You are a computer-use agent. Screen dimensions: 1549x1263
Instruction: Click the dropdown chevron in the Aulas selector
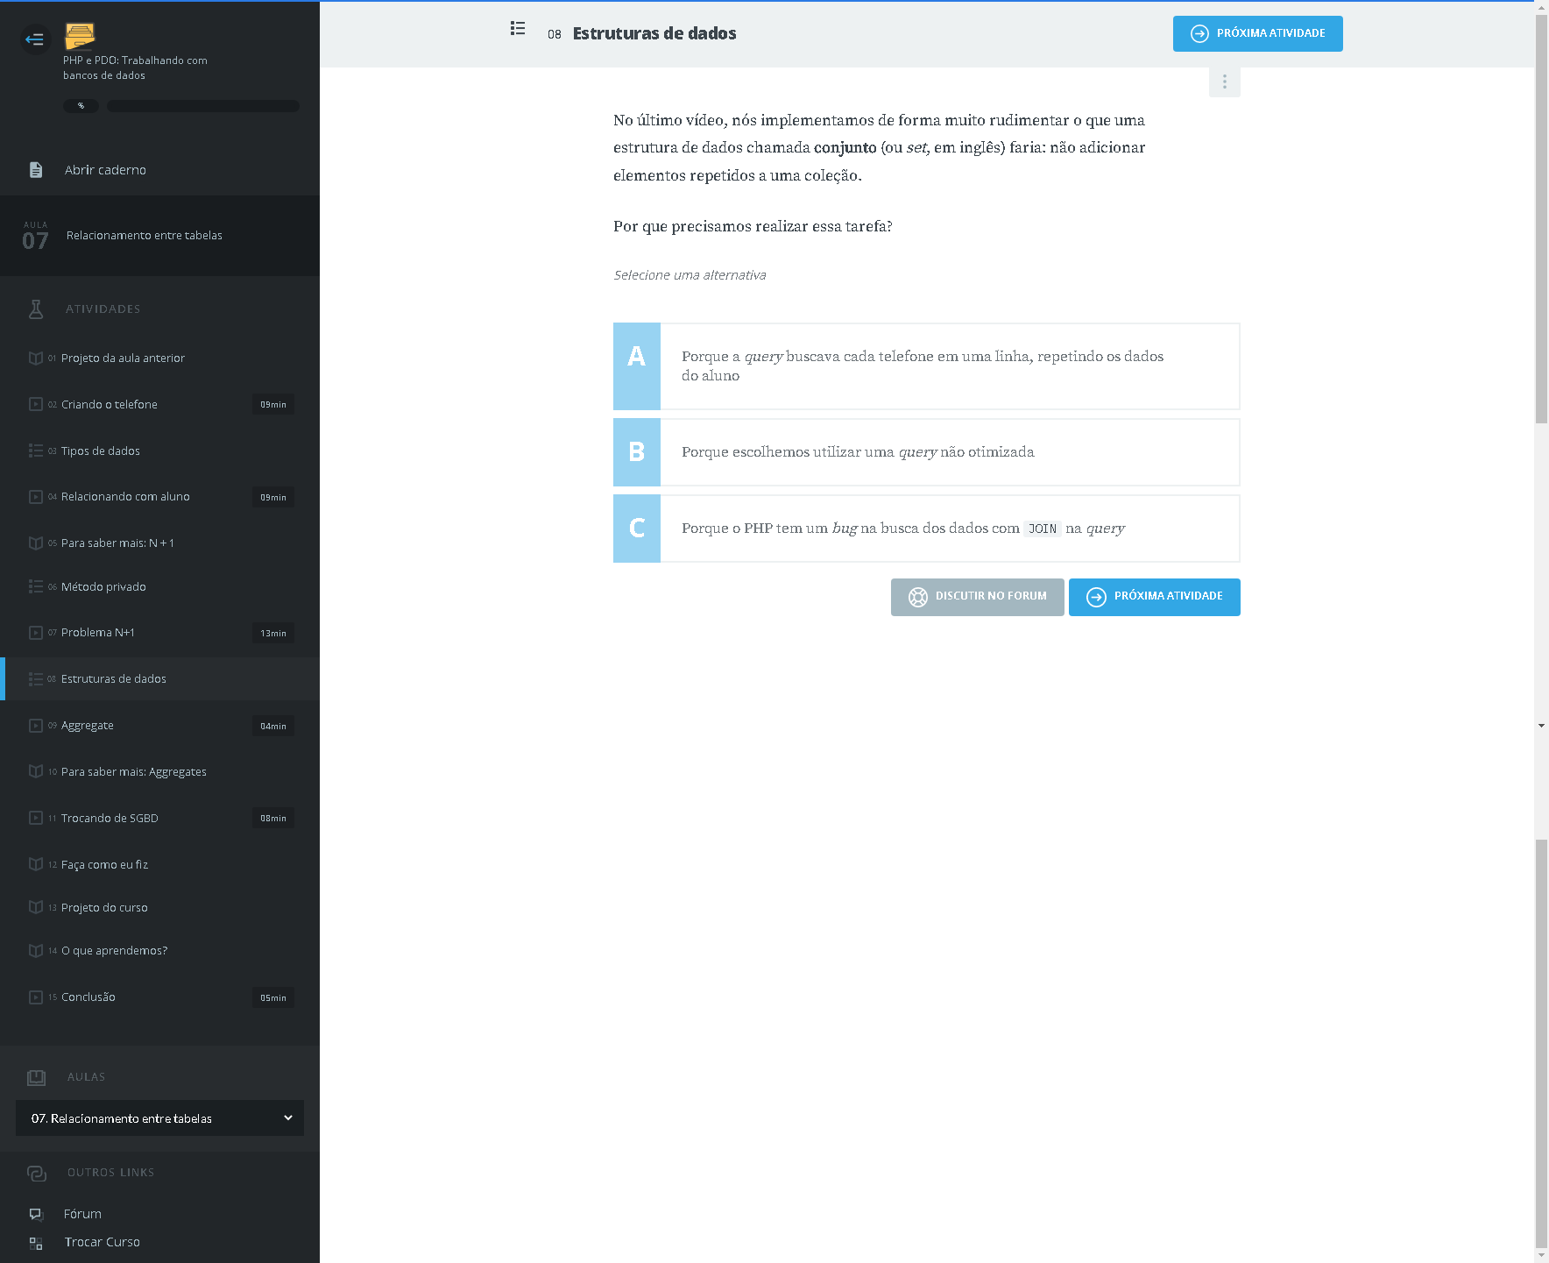coord(288,1118)
